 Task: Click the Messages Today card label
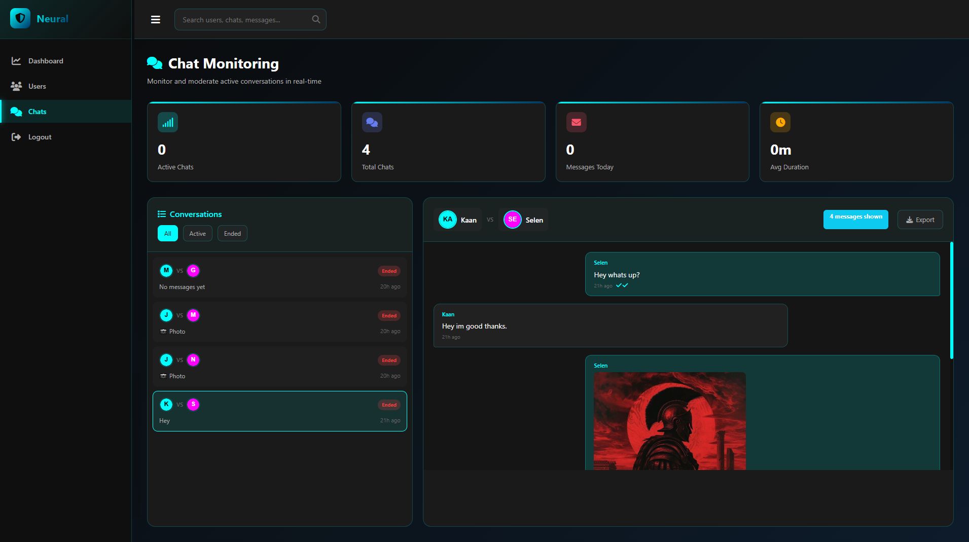590,167
